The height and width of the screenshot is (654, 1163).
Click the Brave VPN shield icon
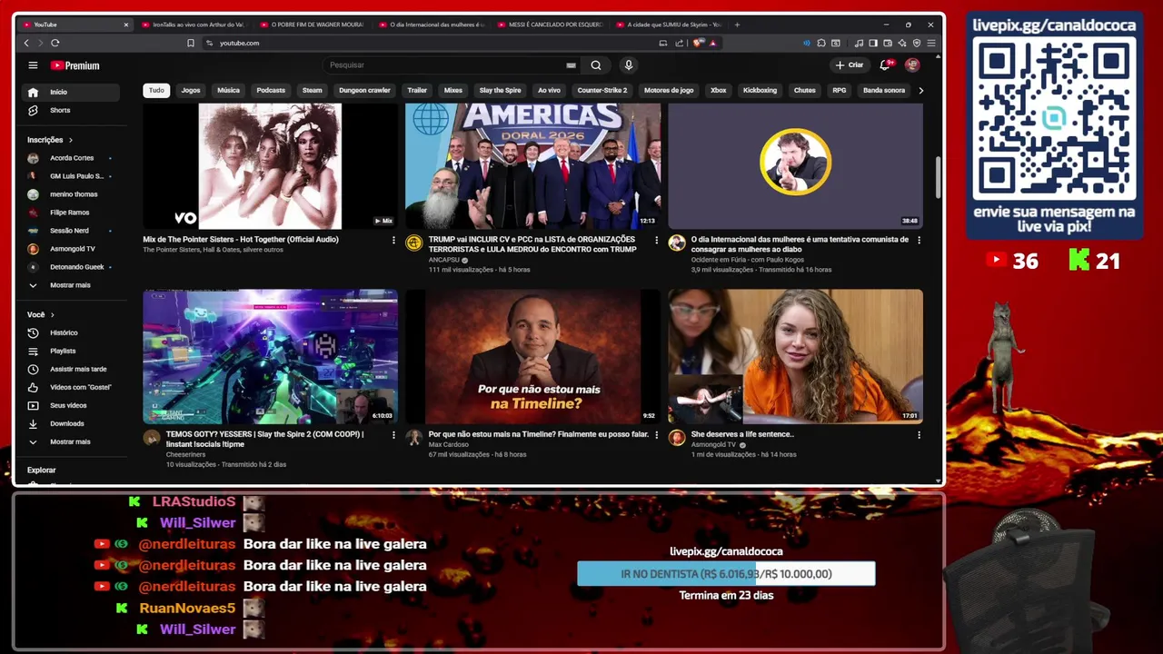point(917,43)
